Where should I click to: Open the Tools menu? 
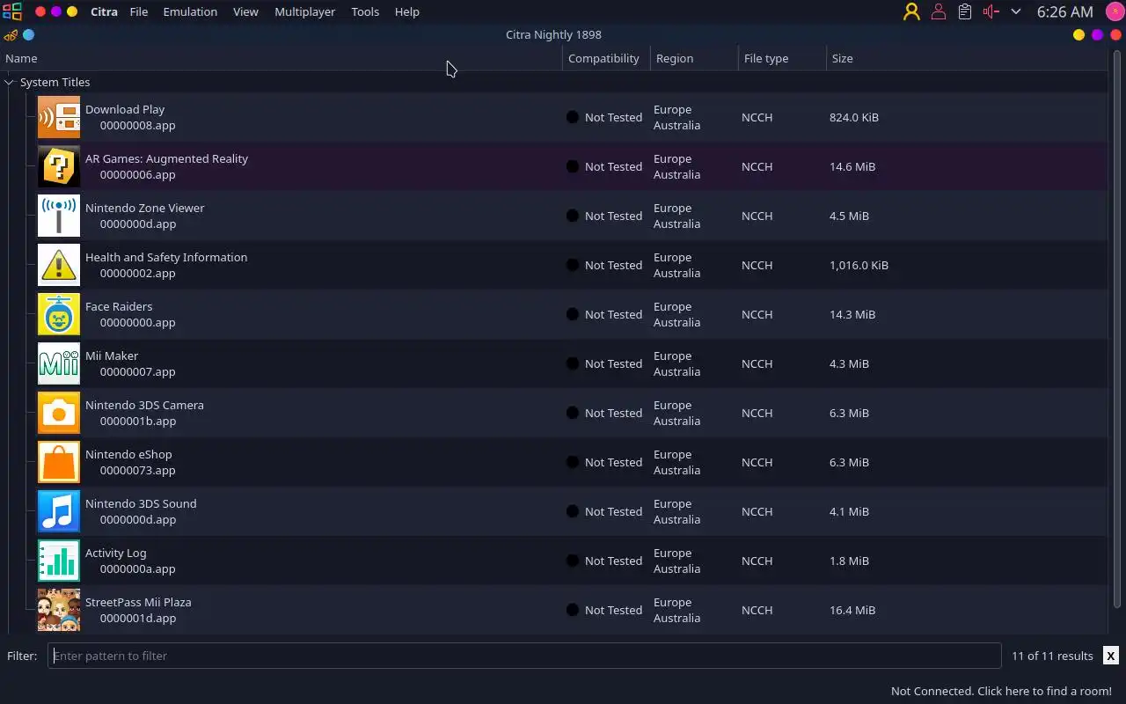(365, 11)
